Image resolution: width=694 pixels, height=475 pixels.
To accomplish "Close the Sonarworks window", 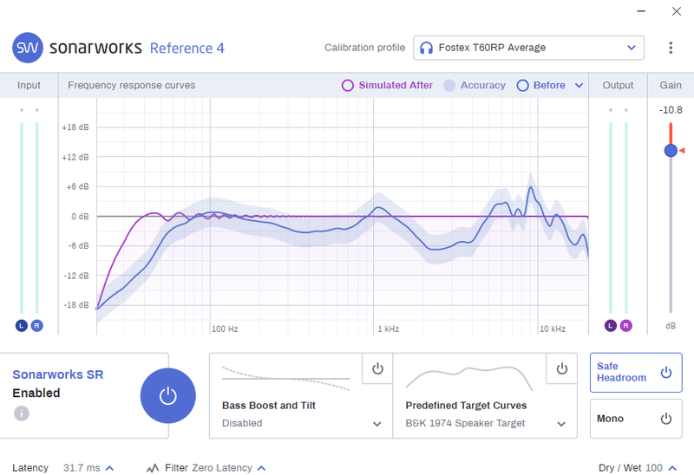I will coord(677,11).
